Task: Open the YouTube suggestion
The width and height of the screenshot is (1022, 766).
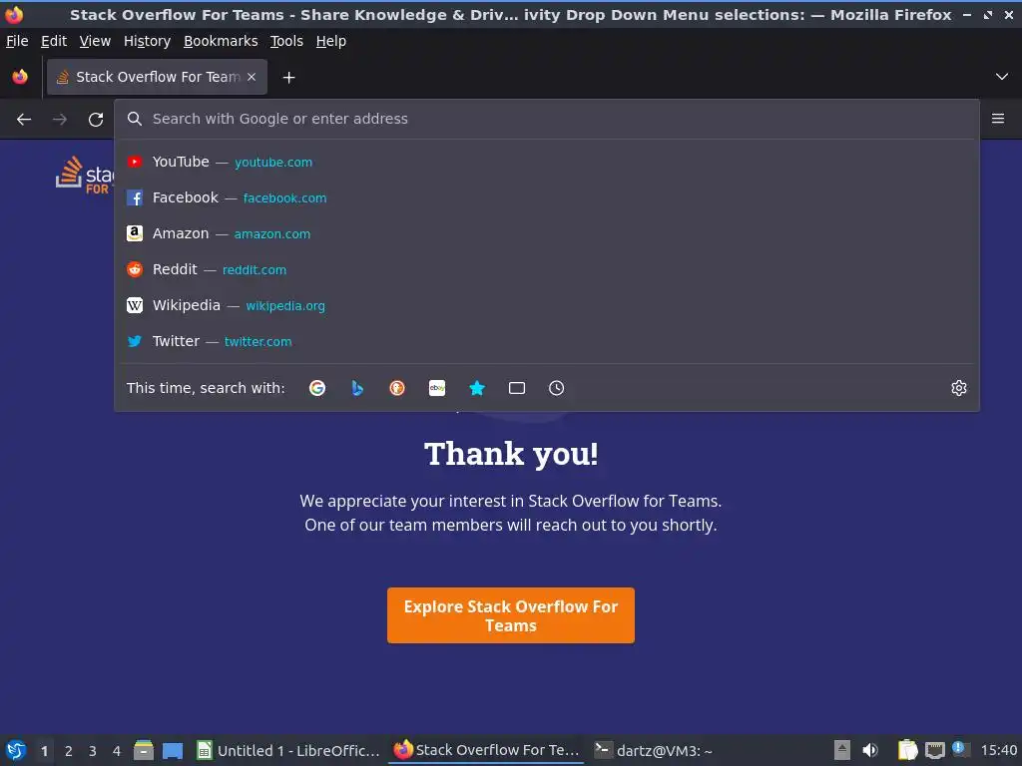Action: [x=547, y=162]
